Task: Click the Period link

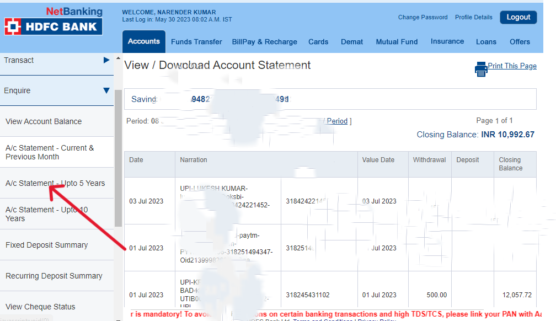Action: point(337,121)
